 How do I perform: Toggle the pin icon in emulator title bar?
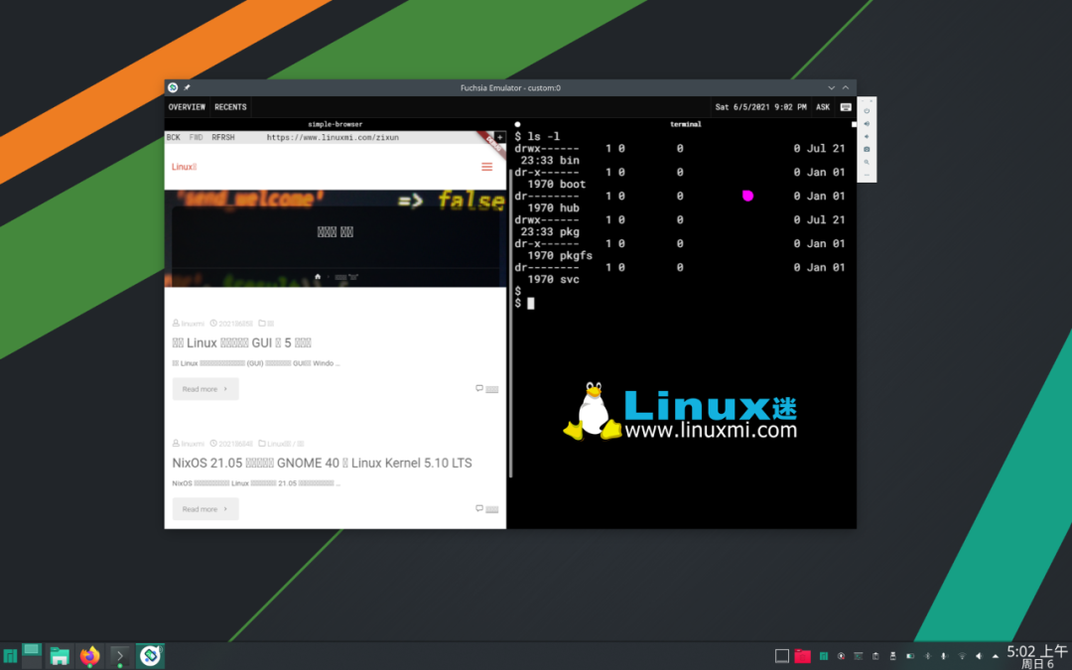[x=187, y=87]
